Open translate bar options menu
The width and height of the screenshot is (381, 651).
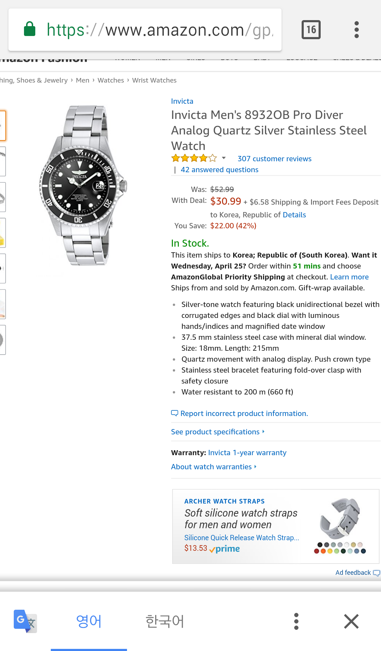point(296,621)
